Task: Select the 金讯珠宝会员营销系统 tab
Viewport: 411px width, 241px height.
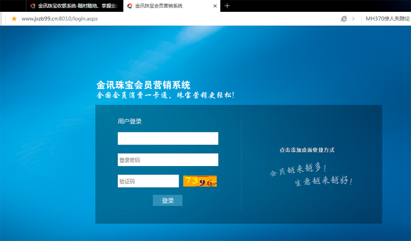Action: coord(166,6)
